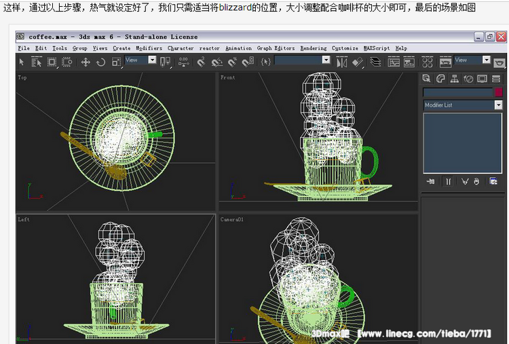Click the Mirror Selected Objects icon

pyautogui.click(x=342, y=62)
